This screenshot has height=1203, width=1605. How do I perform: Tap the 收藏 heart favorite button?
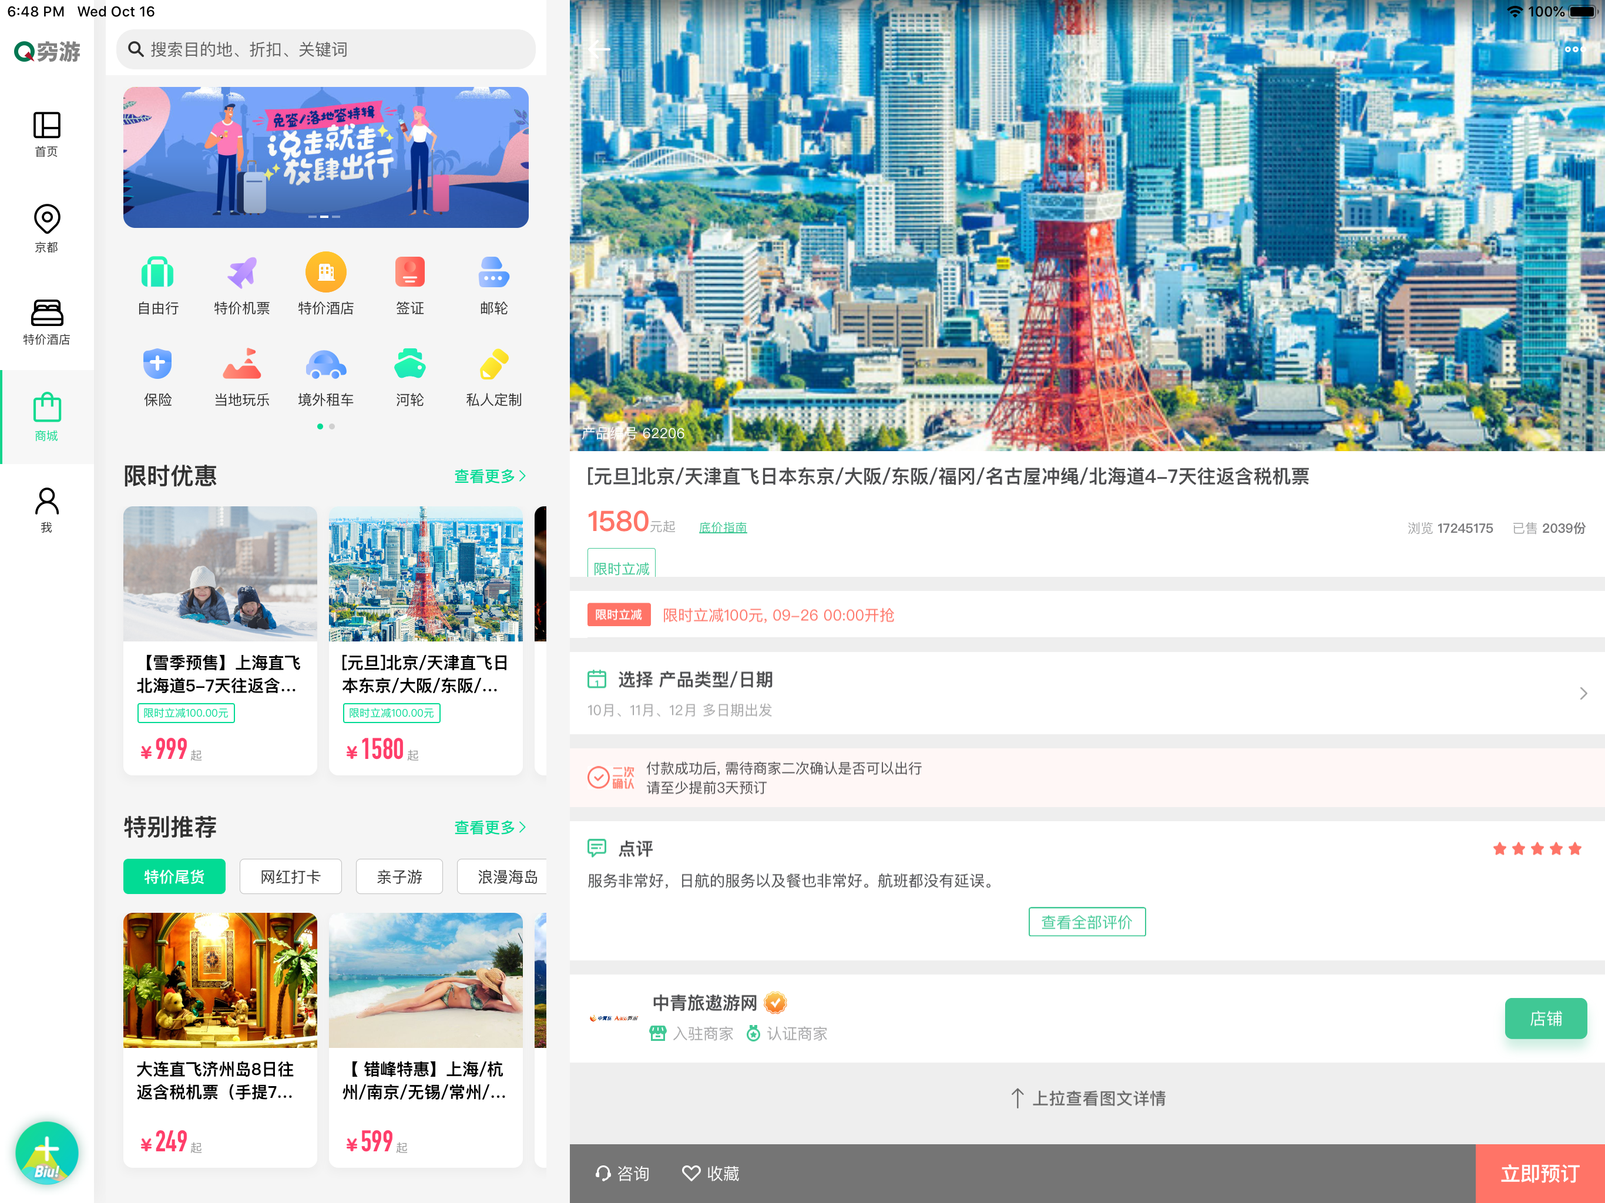[x=710, y=1173]
